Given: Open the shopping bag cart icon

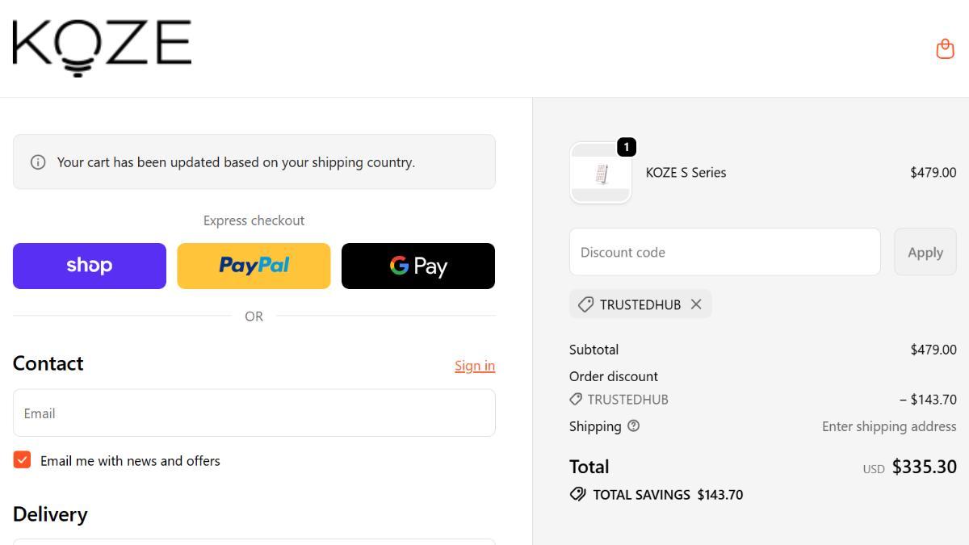Looking at the screenshot, I should click(945, 49).
